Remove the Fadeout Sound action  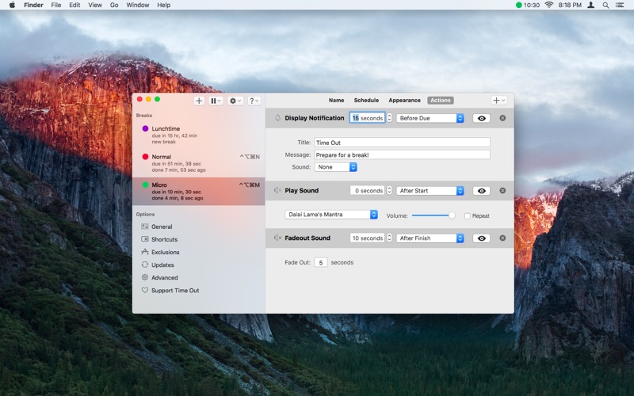tap(502, 238)
